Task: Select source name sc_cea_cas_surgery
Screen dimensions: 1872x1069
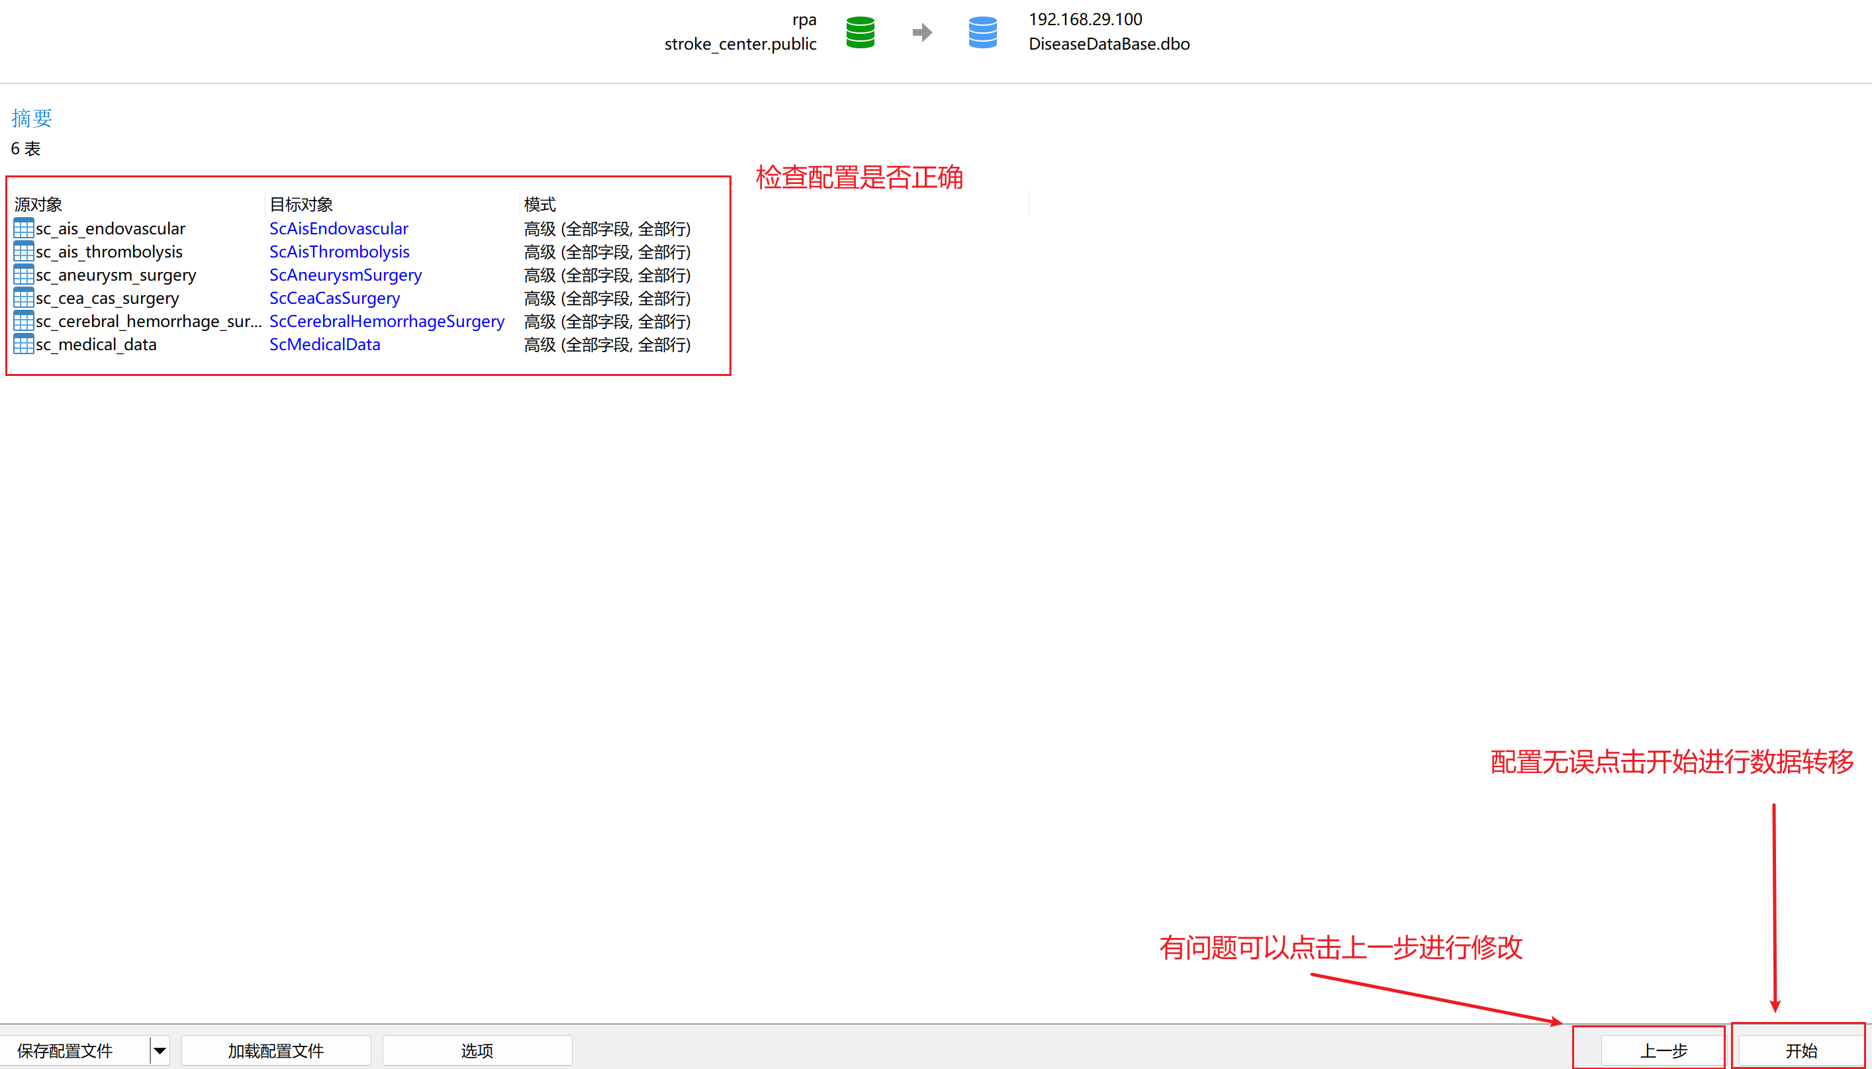Action: (107, 298)
